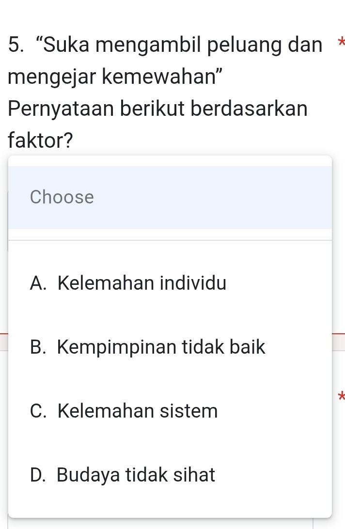Click the letter "A." in the list
Image resolution: width=345 pixels, height=529 pixels.
click(39, 283)
